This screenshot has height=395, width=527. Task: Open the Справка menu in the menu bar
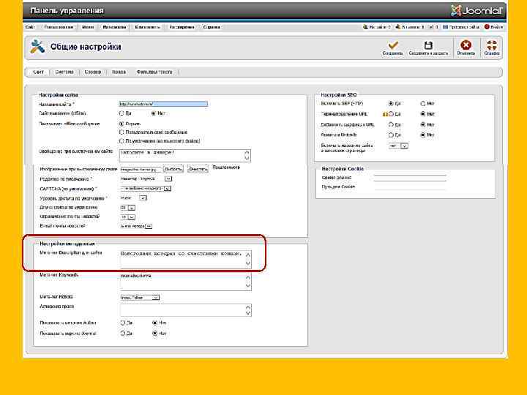tap(212, 27)
